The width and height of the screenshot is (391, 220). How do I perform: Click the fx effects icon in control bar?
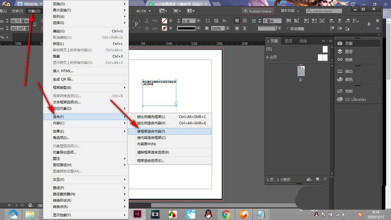pos(225,21)
